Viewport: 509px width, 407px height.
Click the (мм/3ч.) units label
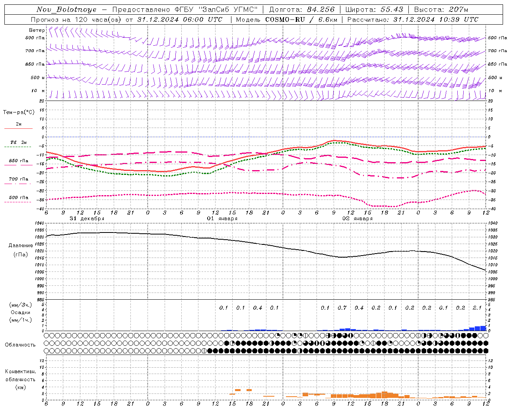tap(20, 305)
